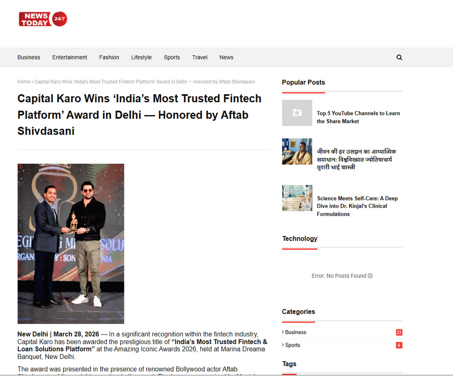Open Top 5 YouTube Channels post
This screenshot has height=378, width=453.
[358, 117]
